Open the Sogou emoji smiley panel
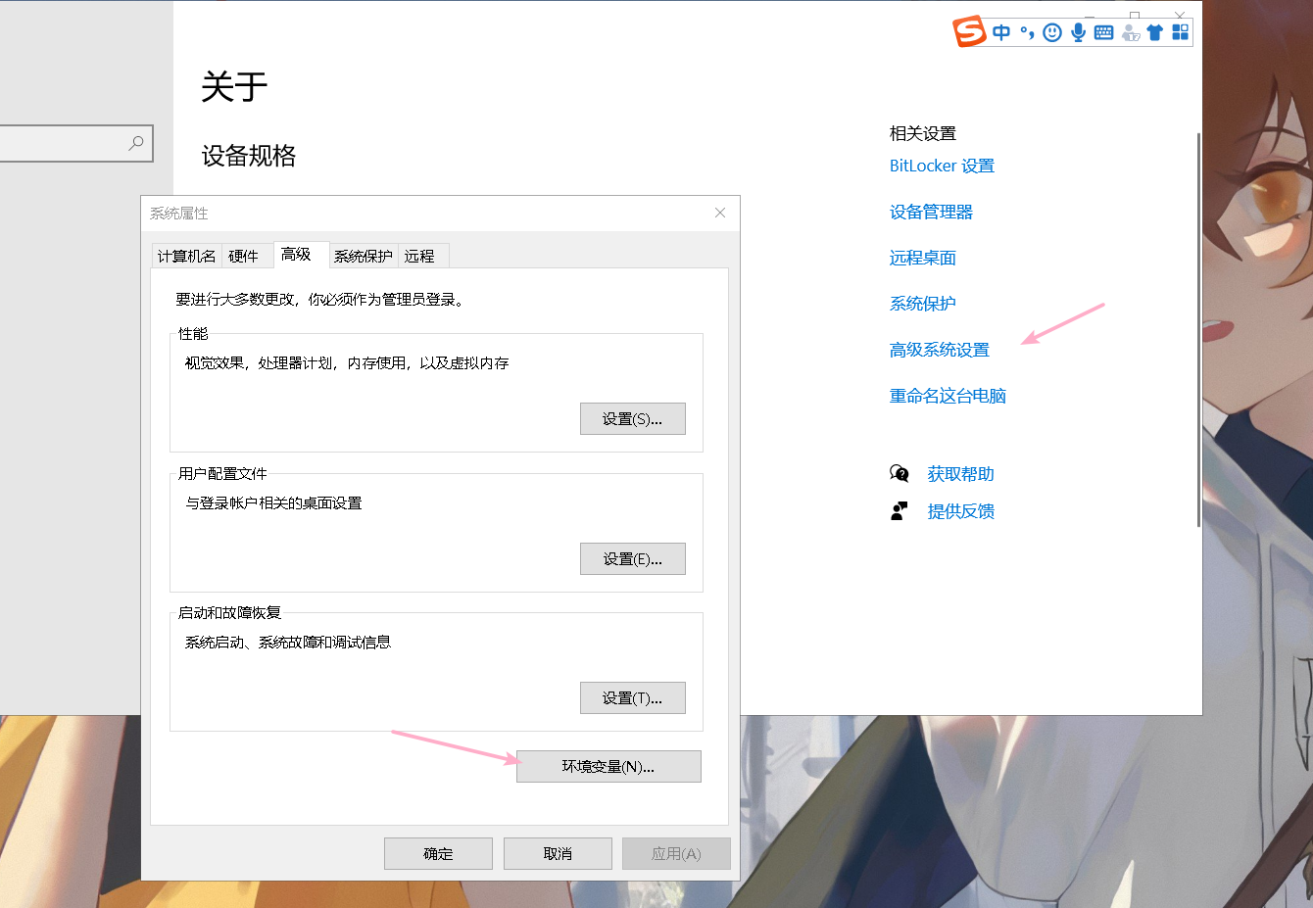 coord(1052,32)
